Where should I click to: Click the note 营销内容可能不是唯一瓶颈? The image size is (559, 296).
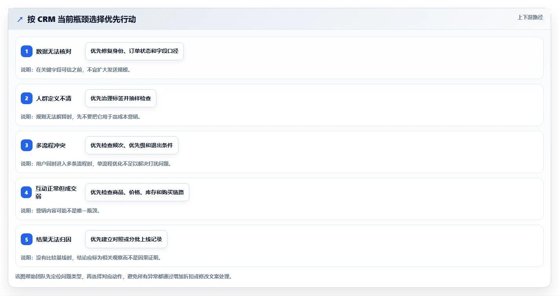[60, 211]
